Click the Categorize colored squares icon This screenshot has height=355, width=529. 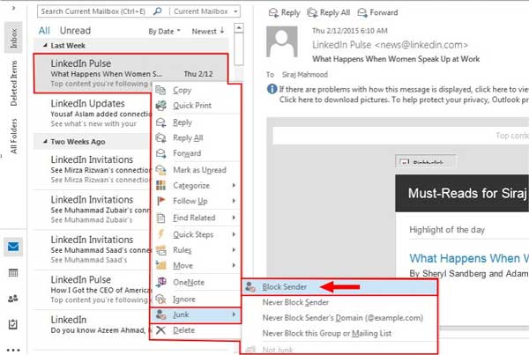161,185
